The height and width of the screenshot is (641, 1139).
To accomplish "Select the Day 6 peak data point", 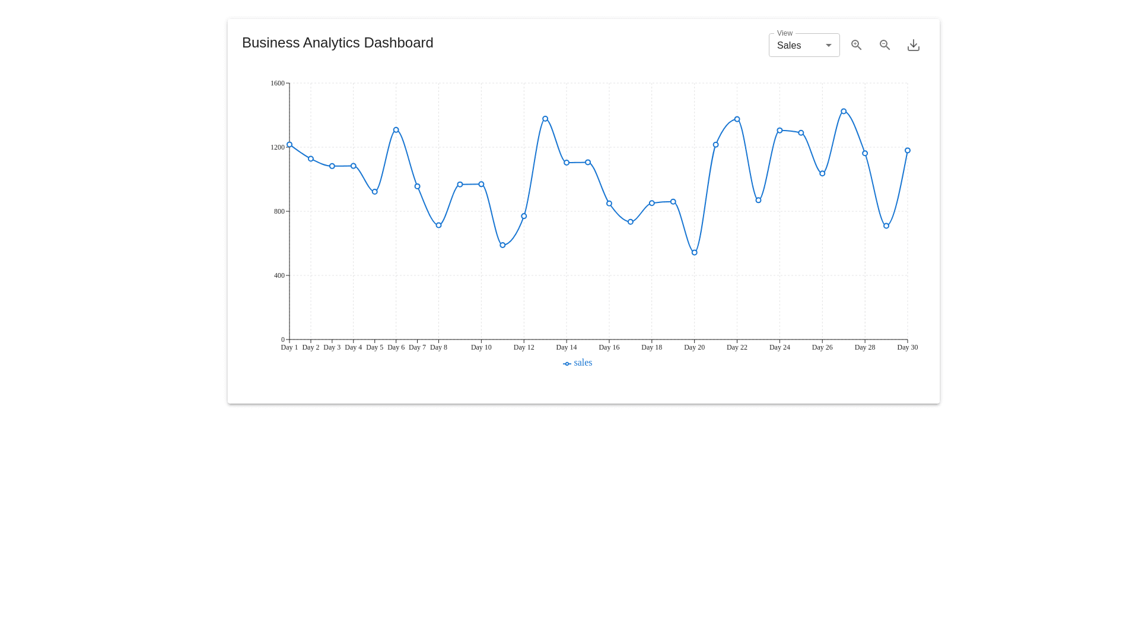I will point(396,130).
